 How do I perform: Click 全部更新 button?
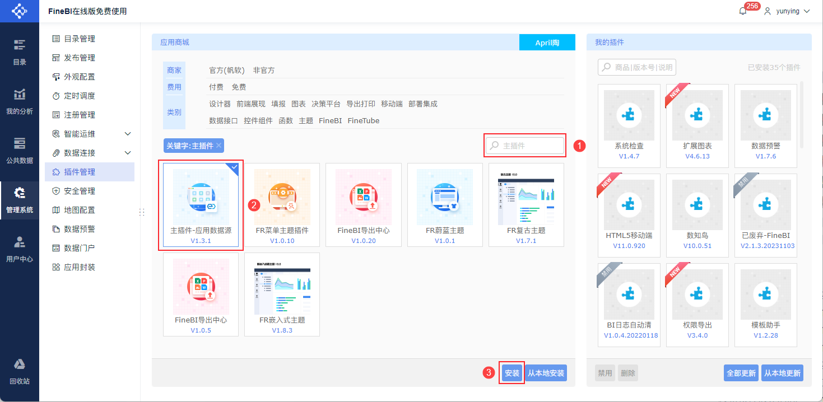coord(741,373)
